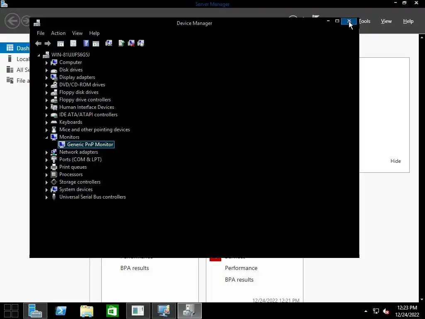Collapse the WIN-81UJJFS6G5J root node arrow

(x=39, y=55)
